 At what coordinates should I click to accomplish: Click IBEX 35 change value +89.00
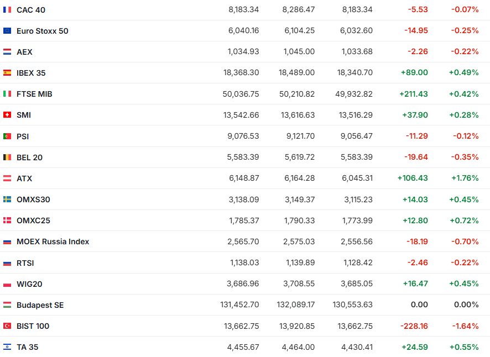[414, 72]
